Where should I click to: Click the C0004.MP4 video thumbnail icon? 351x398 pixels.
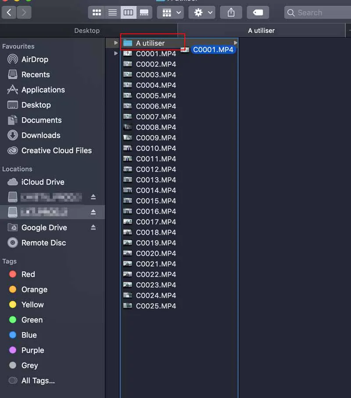point(127,85)
